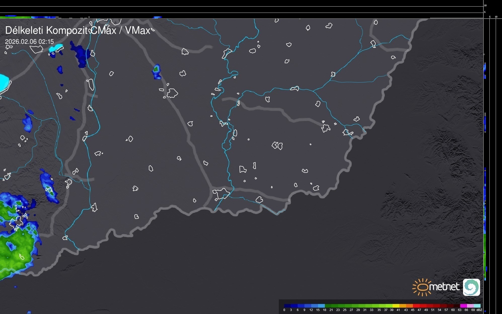Click the bright red 45 dBZ swatch
Viewport: 502px width, 314px height.
tap(416, 306)
